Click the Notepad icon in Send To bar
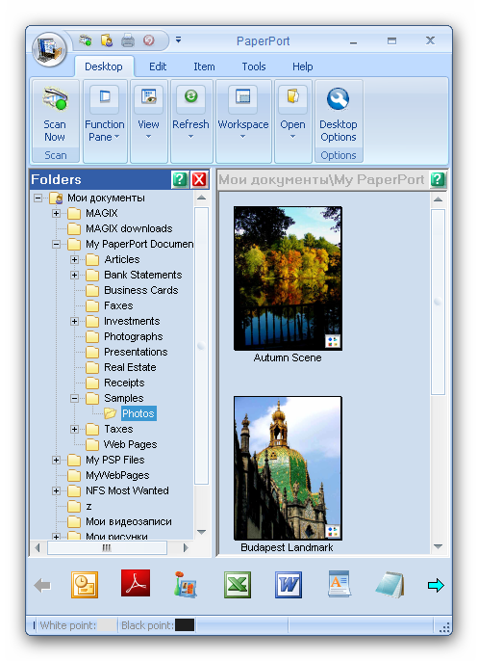The image size is (478, 661). tap(390, 584)
